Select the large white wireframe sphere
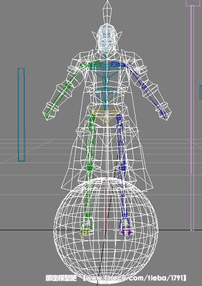This screenshot has height=286, width=202. [106, 231]
